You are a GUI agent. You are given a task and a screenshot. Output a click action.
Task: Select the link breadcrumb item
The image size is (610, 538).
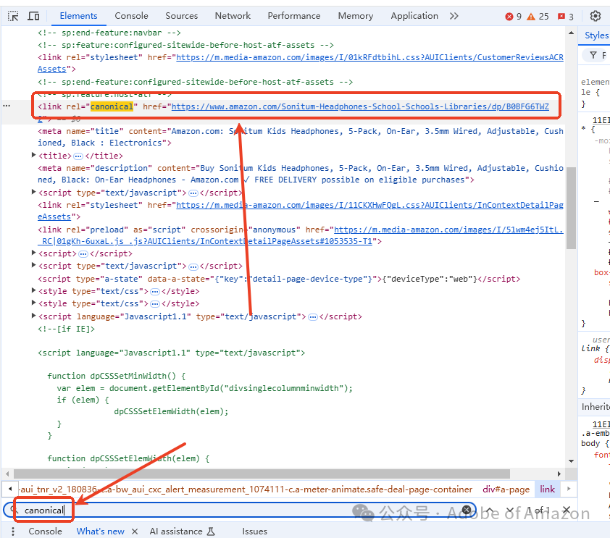(547, 489)
